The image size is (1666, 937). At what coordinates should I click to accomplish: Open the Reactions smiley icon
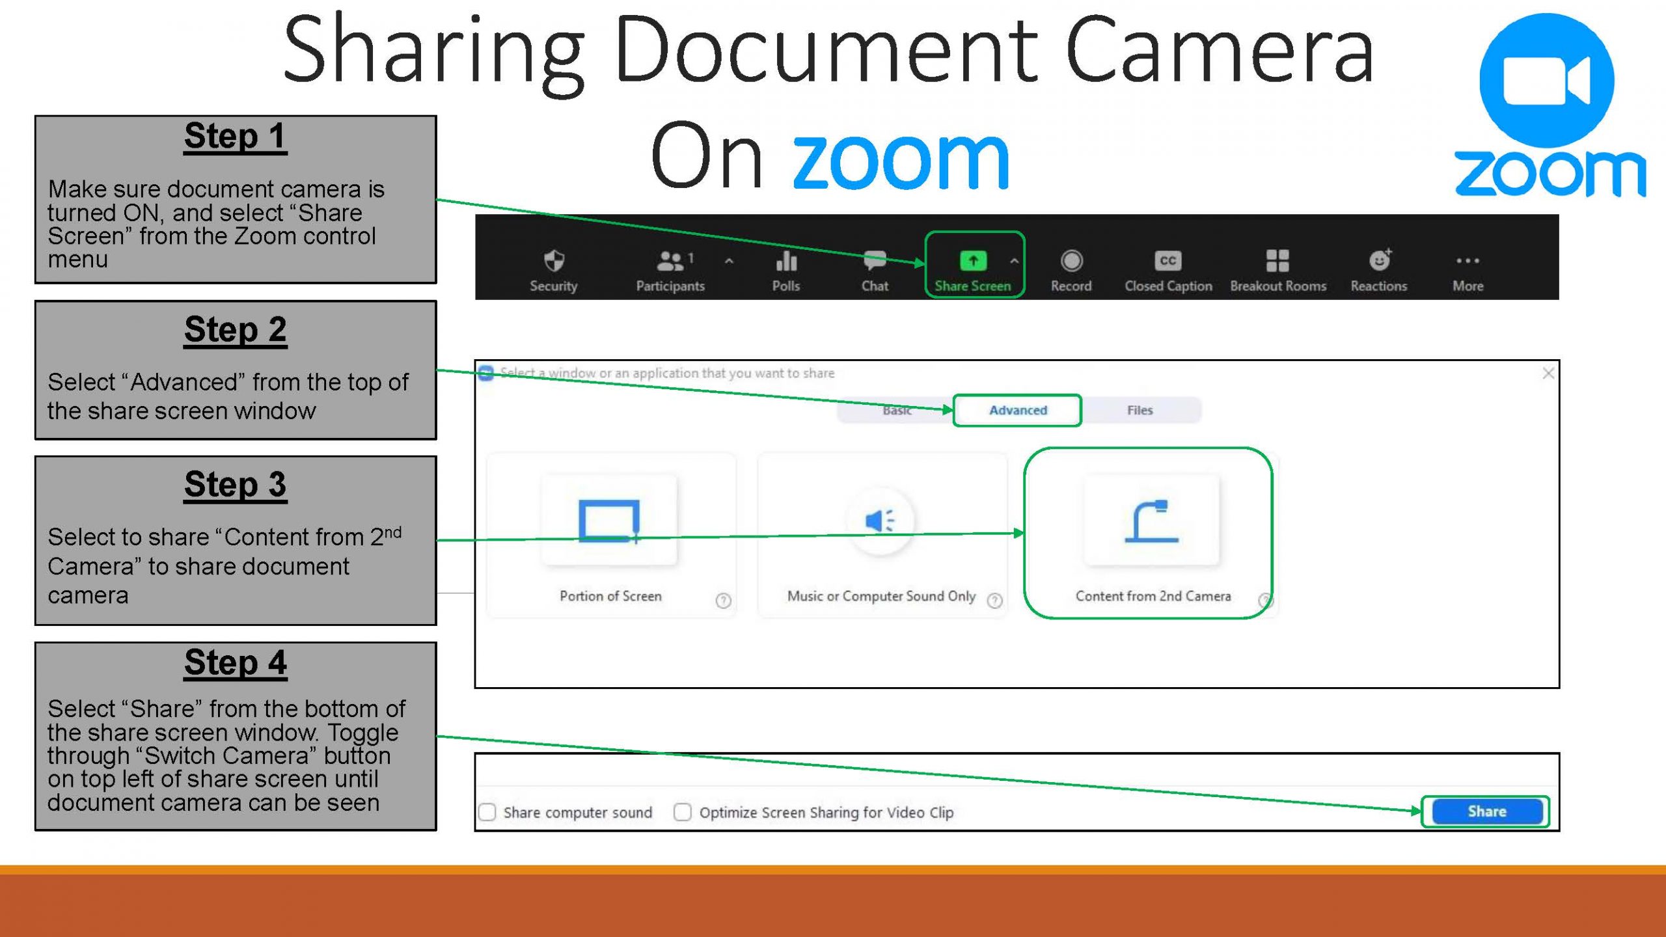pyautogui.click(x=1380, y=260)
